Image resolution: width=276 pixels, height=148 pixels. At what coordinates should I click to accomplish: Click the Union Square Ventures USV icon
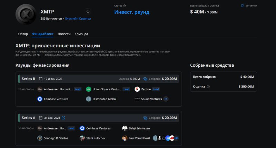(x=89, y=89)
